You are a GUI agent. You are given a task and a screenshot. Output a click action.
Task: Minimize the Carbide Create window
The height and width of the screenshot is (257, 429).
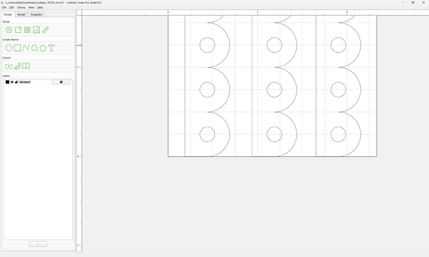pos(403,2)
